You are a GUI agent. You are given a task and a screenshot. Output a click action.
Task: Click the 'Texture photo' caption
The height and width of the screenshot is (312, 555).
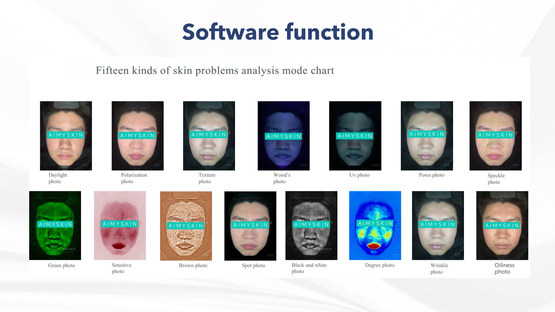(207, 178)
